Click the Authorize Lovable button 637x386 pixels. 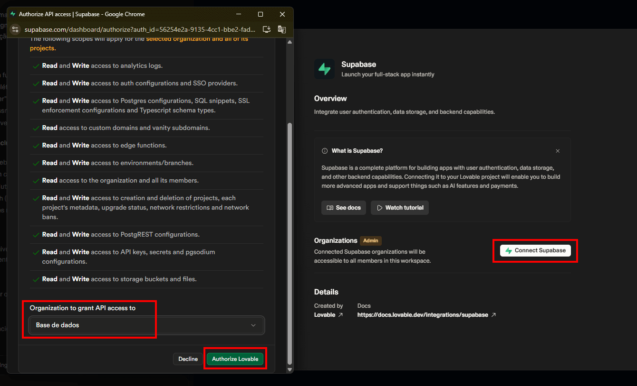pos(235,359)
